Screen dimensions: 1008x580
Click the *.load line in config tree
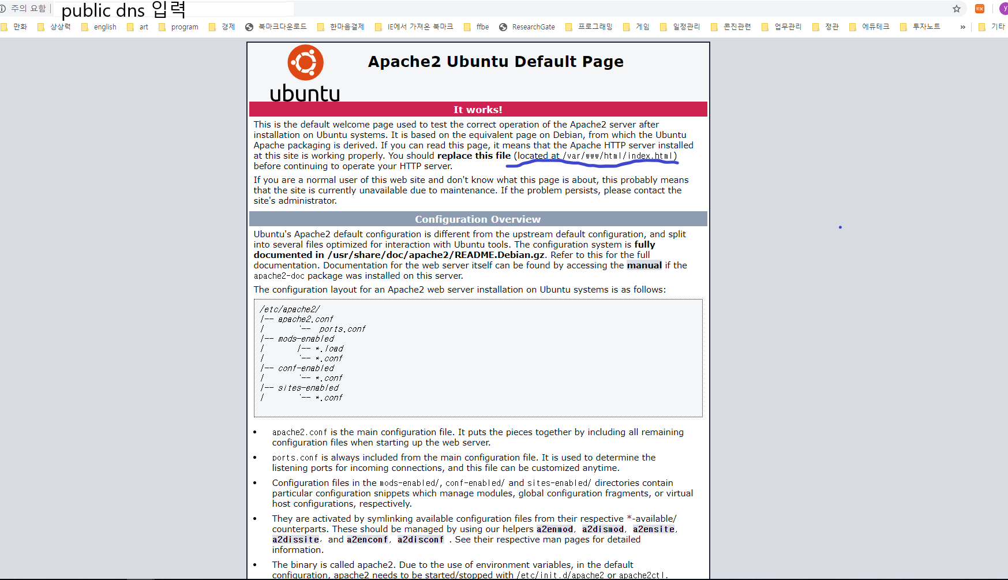329,349
